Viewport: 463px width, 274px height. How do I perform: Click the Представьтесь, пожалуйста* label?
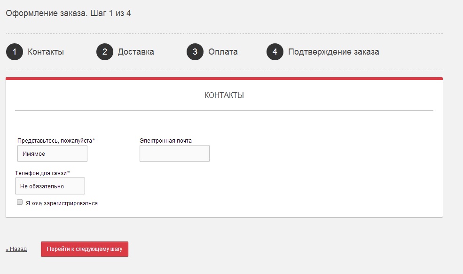pyautogui.click(x=56, y=141)
